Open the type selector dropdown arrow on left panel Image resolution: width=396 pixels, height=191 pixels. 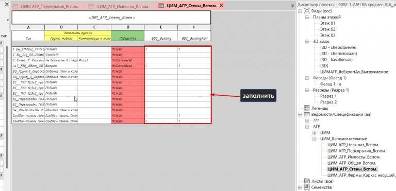click(x=8, y=20)
